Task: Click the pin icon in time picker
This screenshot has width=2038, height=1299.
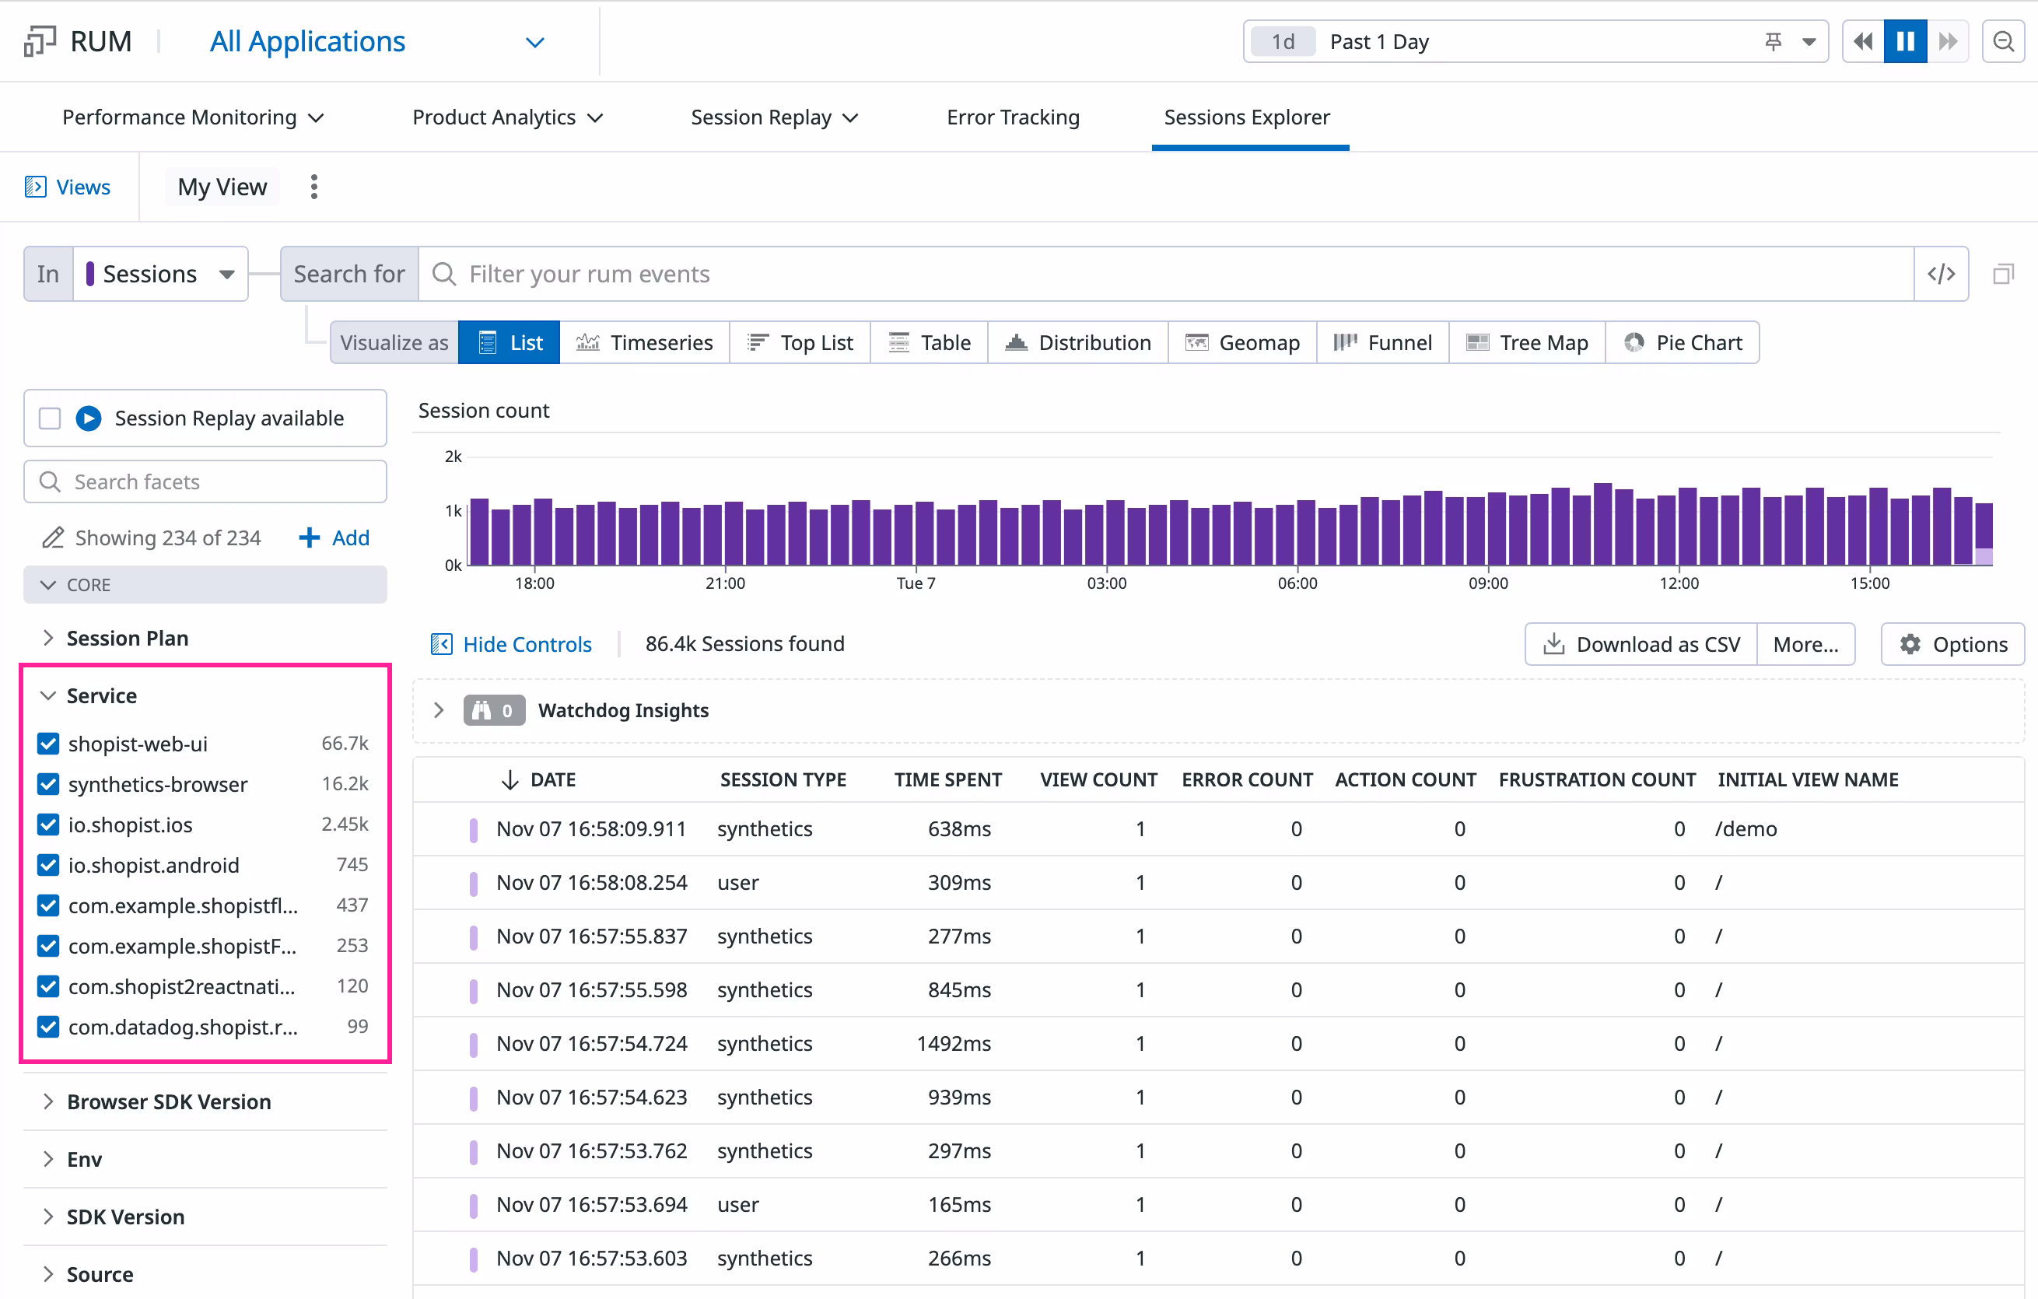Action: click(x=1773, y=41)
